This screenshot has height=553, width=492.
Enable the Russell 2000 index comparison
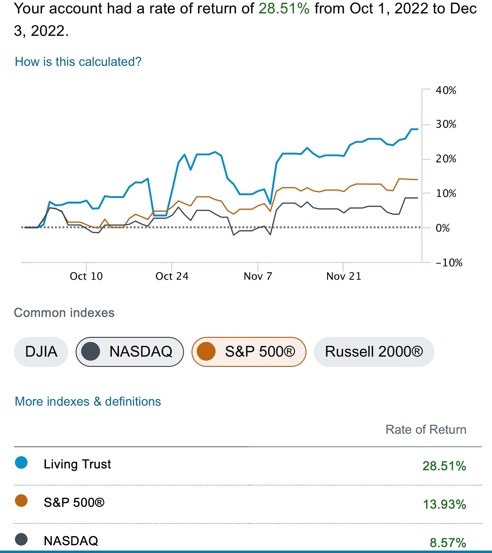click(374, 352)
